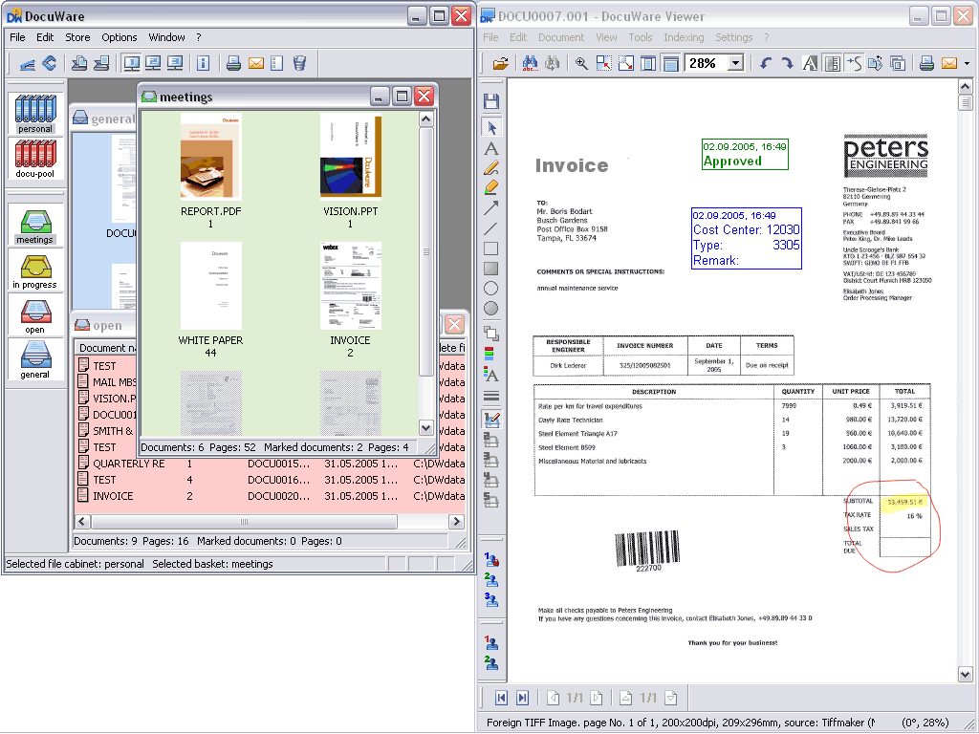
Task: Click the printer icon in Viewer toolbar
Action: (926, 63)
